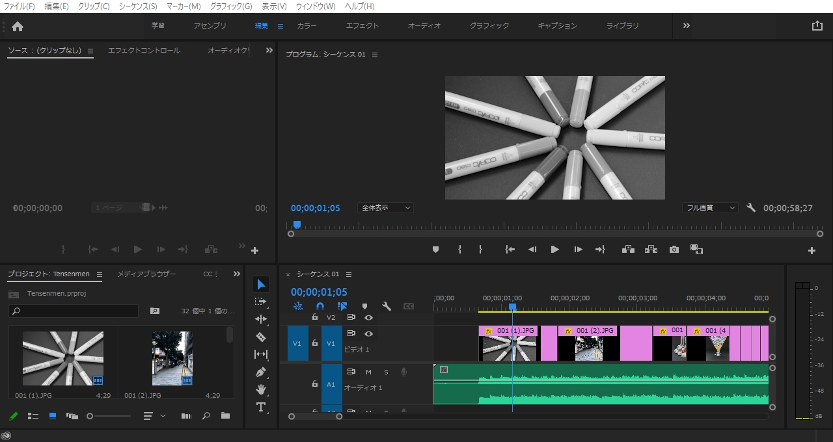Go to In point in Program monitor
Image resolution: width=833 pixels, height=442 pixels.
(x=510, y=250)
